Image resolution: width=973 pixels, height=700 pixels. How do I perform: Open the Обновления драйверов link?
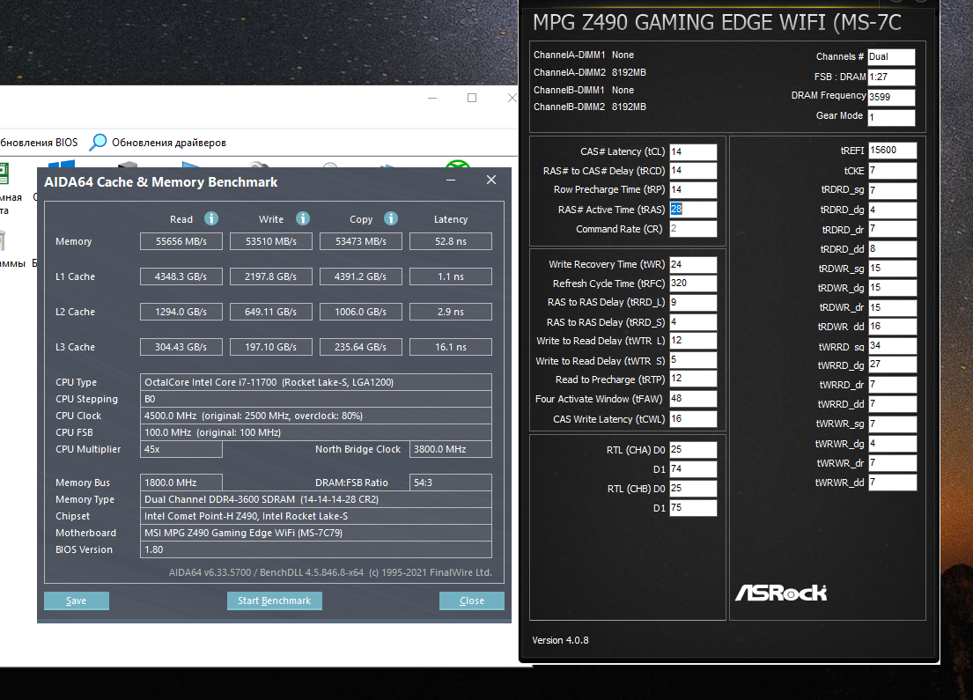pyautogui.click(x=169, y=143)
